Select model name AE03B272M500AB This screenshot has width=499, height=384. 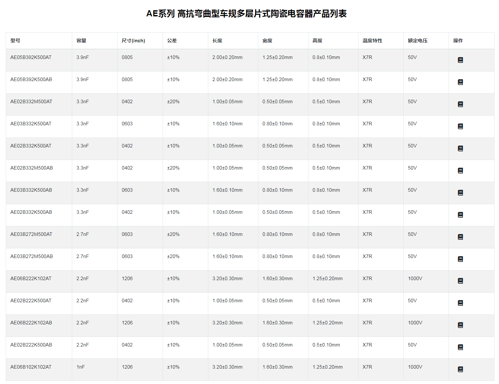coord(31,256)
